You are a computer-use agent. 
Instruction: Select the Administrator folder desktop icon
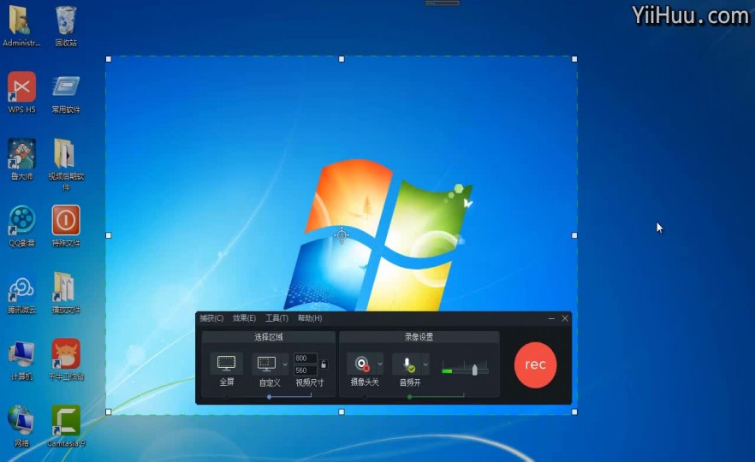click(x=21, y=26)
